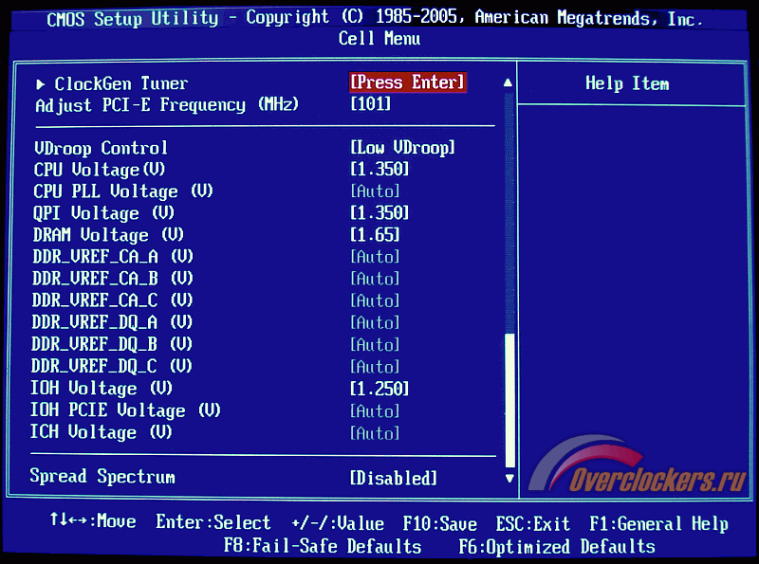Select ICH Voltage Auto value
Screen dimensions: 759x564
point(375,433)
